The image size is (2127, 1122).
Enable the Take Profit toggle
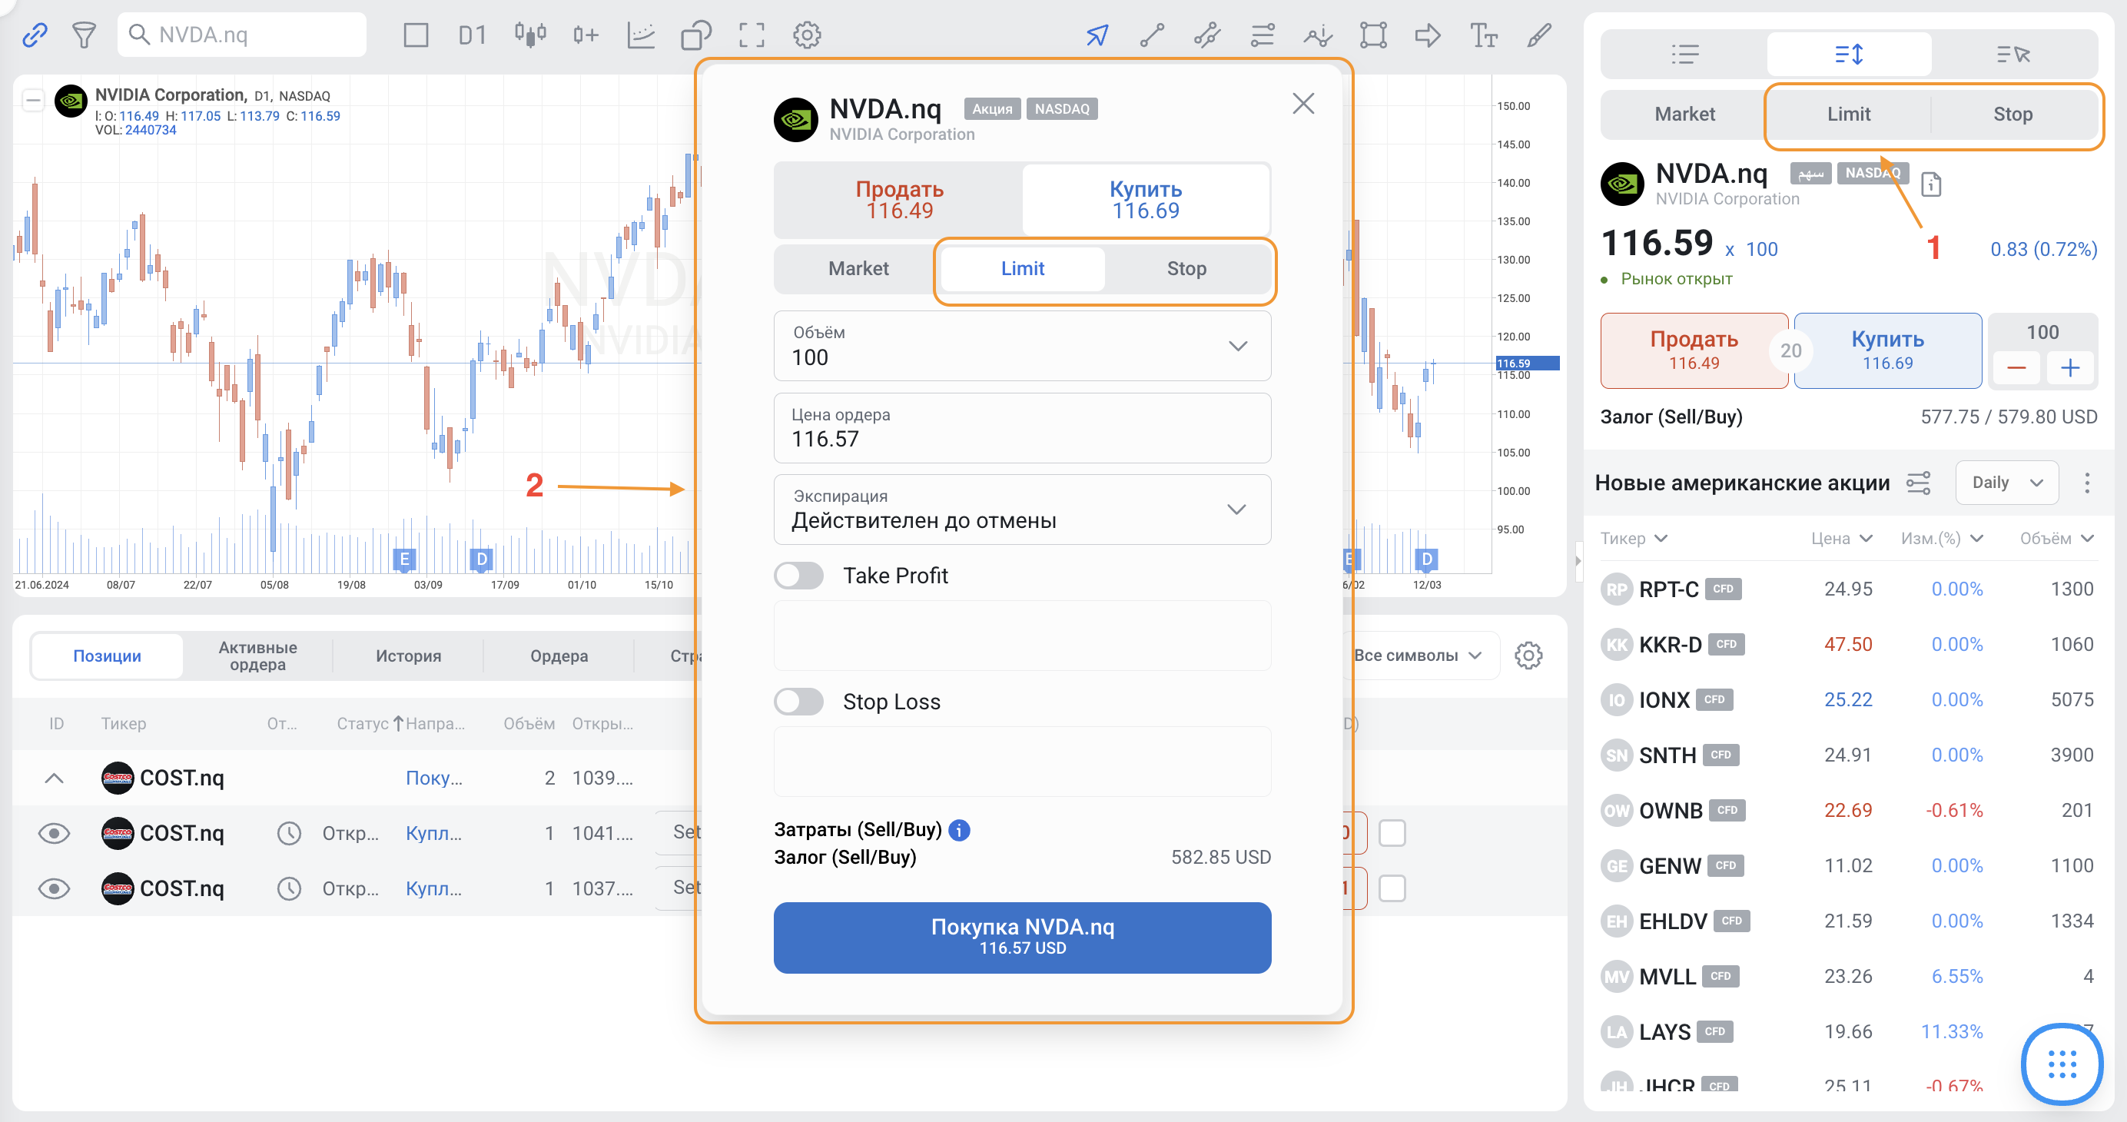[x=798, y=576]
